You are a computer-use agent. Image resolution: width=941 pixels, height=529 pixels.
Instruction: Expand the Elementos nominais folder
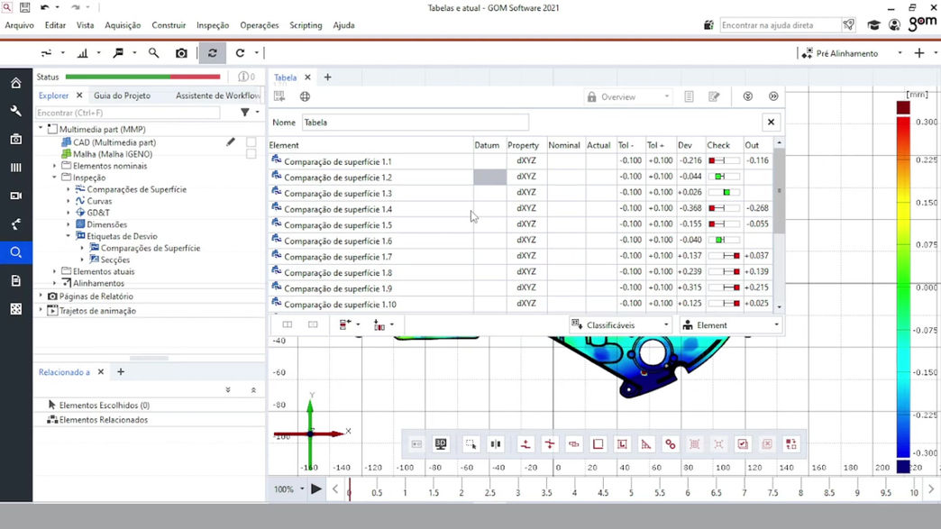tap(55, 166)
